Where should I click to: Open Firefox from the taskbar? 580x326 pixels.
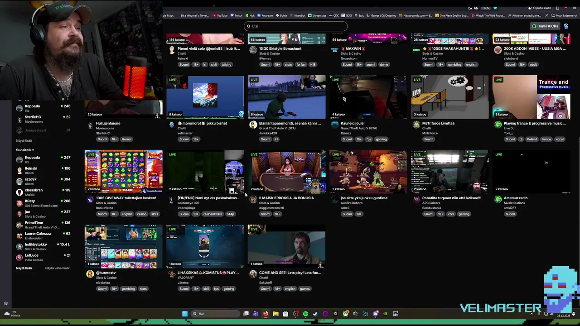pos(266,314)
